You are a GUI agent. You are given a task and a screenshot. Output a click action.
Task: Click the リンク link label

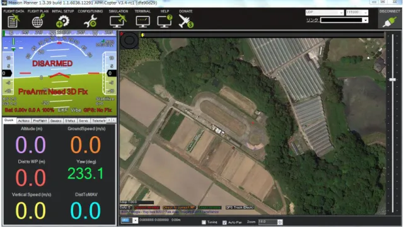pyautogui.click(x=312, y=20)
